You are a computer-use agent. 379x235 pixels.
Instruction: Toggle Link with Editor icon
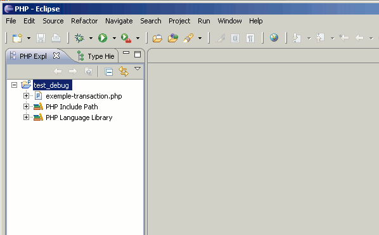124,71
